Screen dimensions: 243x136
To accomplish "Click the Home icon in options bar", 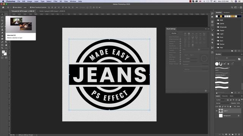I will [3, 8].
